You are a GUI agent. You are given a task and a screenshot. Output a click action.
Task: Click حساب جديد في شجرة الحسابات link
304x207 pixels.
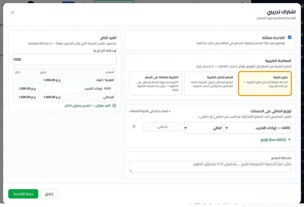[x=150, y=111]
